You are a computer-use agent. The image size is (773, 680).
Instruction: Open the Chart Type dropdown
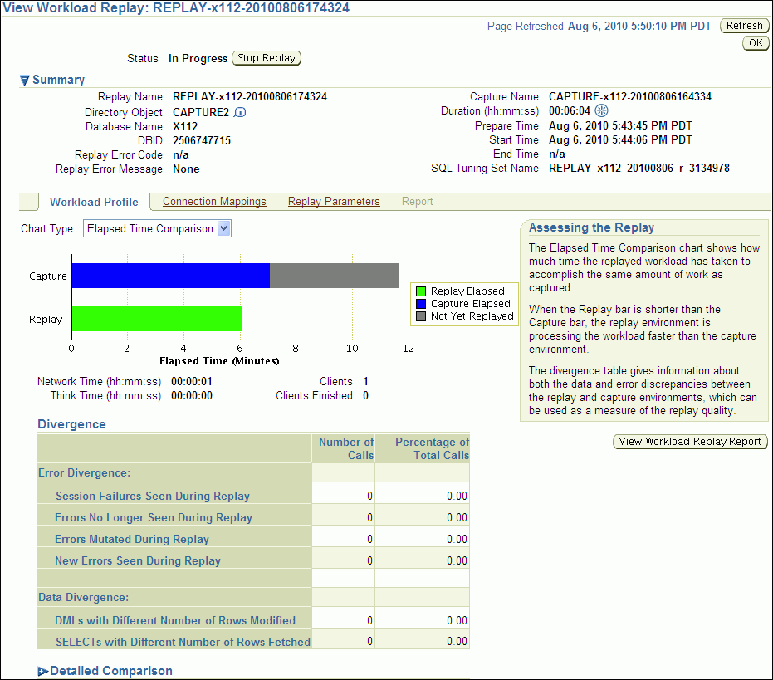pyautogui.click(x=223, y=228)
